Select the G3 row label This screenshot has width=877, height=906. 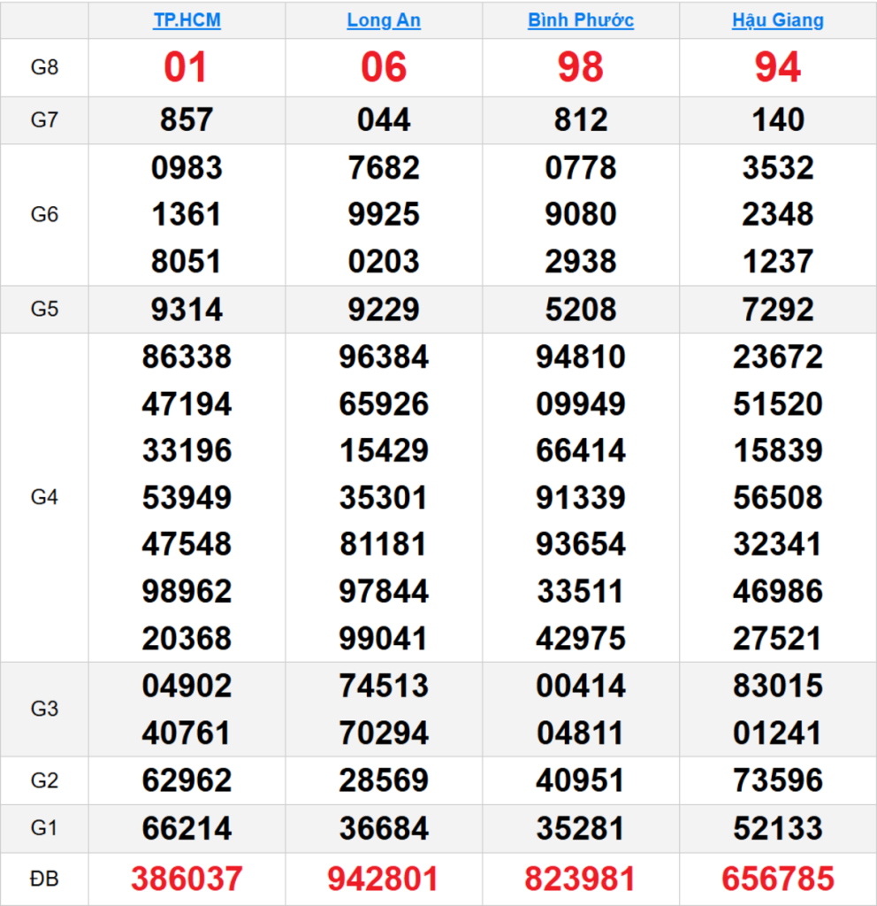pos(44,709)
